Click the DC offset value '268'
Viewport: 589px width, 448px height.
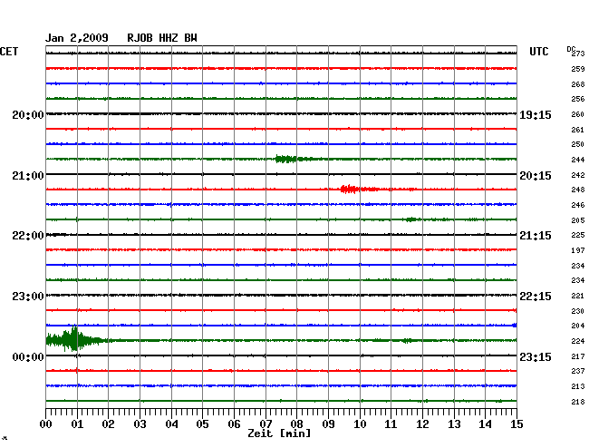point(578,84)
